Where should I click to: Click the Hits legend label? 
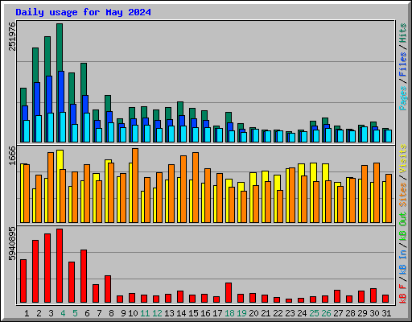(x=403, y=33)
